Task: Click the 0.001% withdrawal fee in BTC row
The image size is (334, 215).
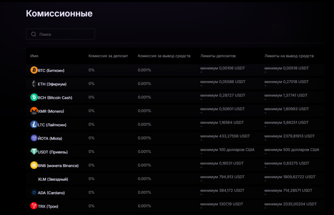Action: click(x=144, y=70)
